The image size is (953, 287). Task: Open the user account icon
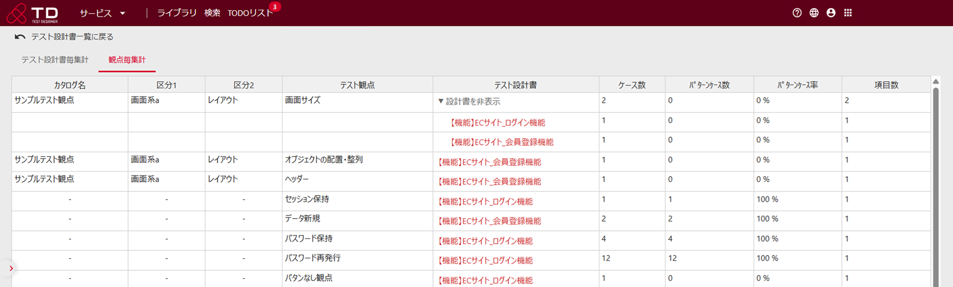coord(831,13)
